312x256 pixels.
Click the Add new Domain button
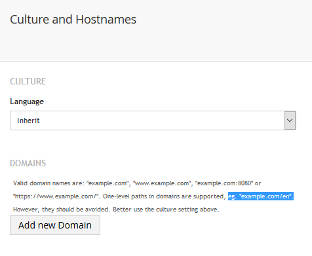[55, 225]
